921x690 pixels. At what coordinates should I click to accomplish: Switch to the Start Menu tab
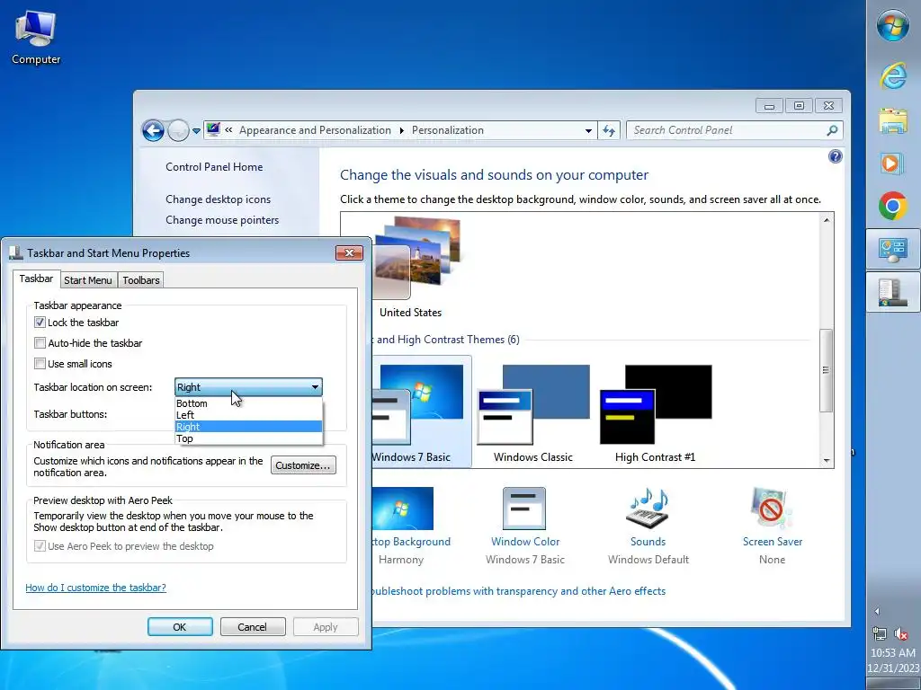[x=87, y=280]
